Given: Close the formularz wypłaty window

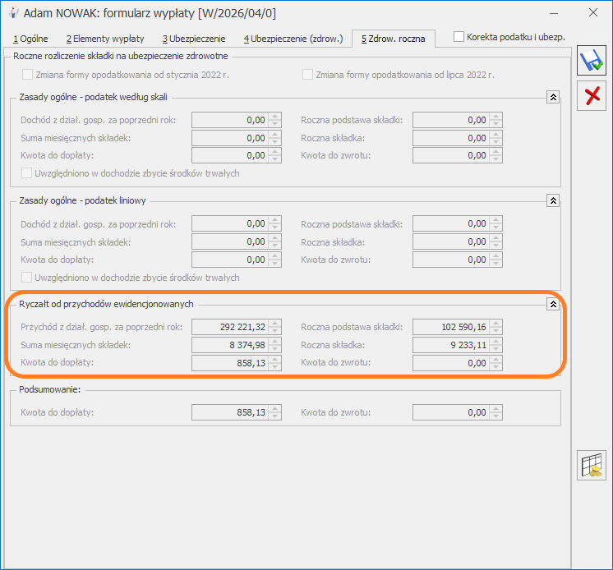Looking at the screenshot, I should [x=592, y=13].
